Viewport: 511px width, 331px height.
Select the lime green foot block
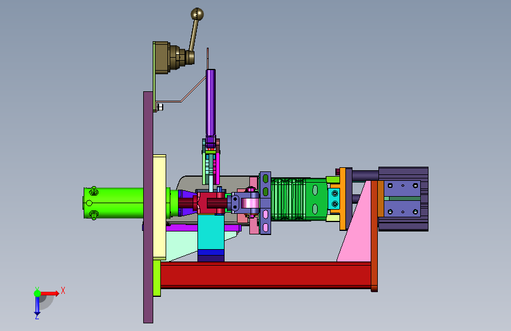click(x=157, y=278)
